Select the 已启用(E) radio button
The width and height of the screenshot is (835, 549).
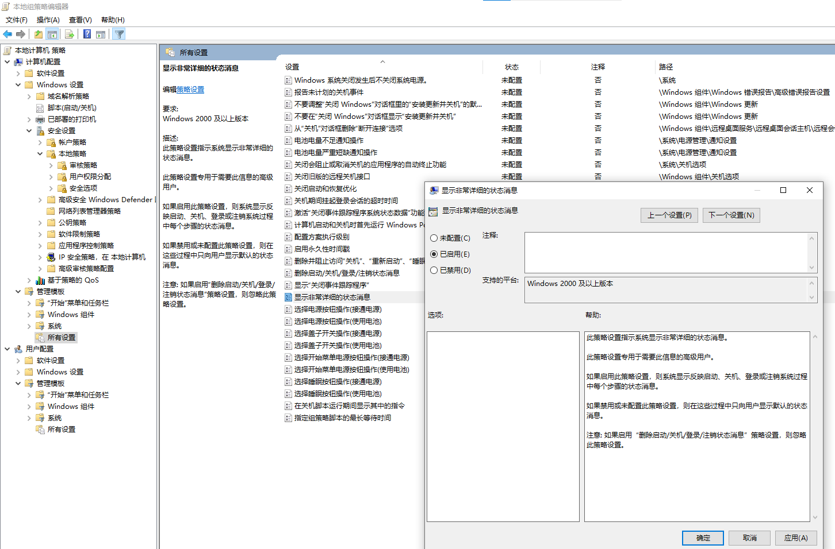[x=434, y=254]
